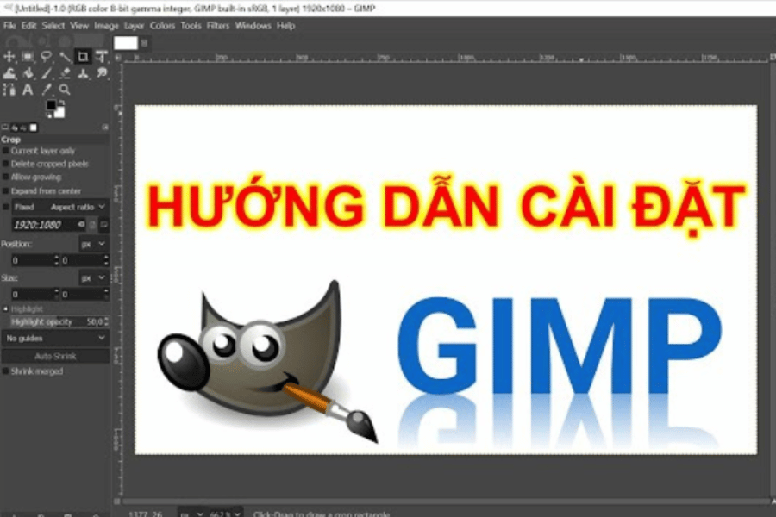Image resolution: width=776 pixels, height=517 pixels.
Task: Toggle 'Delete cropped pixels' option
Action: coord(6,164)
